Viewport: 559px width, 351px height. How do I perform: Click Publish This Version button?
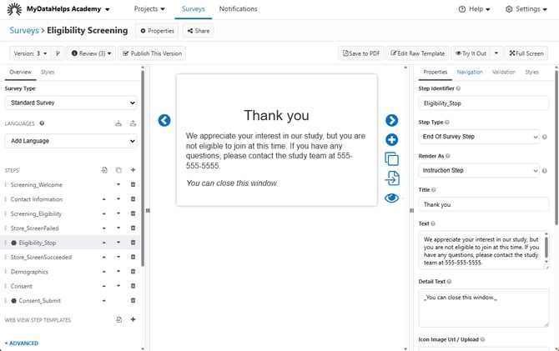(152, 53)
